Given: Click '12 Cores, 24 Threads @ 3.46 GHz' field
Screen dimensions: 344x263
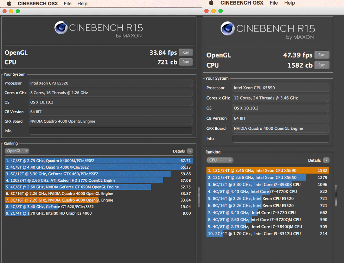Looking at the screenshot, I should pos(281,98).
